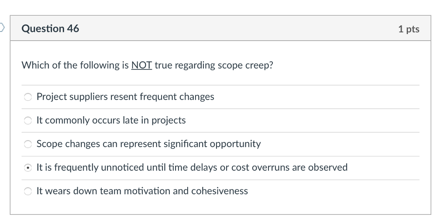This screenshot has height=224, width=447.
Task: Click the answer text 'Project suppliers resent frequent changes'
Action: point(125,97)
